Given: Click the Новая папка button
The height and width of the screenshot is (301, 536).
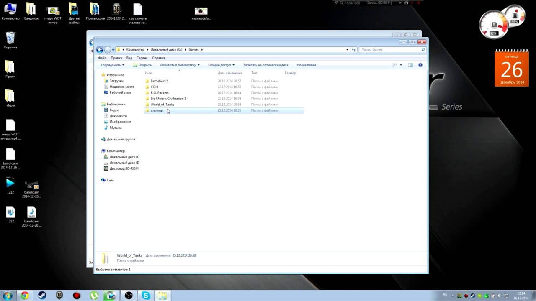Looking at the screenshot, I should pos(306,65).
